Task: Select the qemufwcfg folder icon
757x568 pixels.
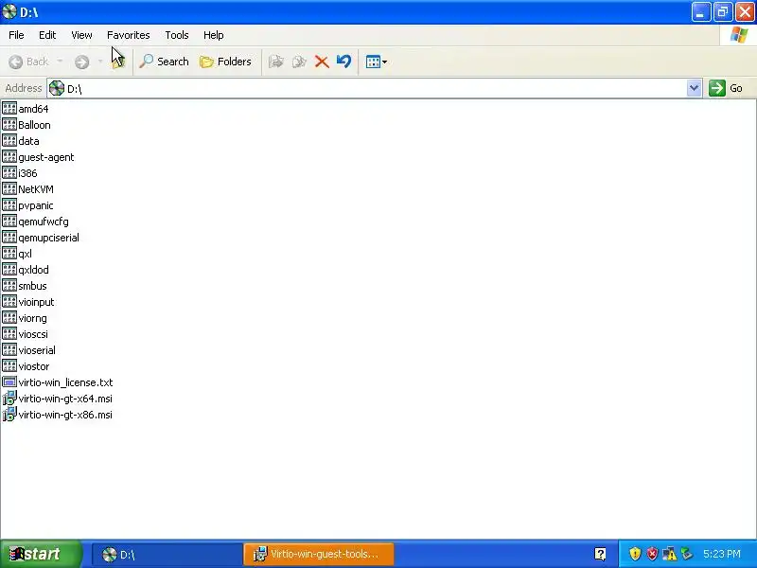Action: coord(9,222)
